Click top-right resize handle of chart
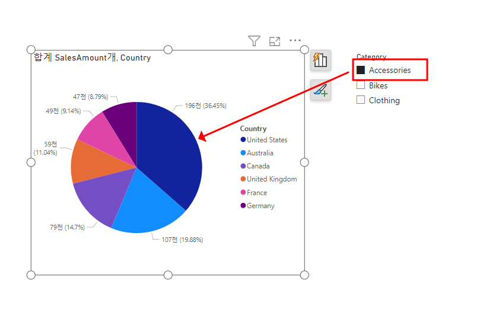Viewport: 499px width, 309px height. click(x=304, y=50)
